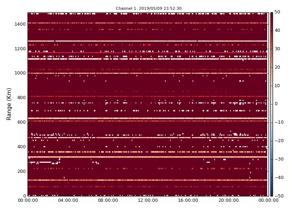Click the y-axis tick label 800
The width and height of the screenshot is (290, 217).
pyautogui.click(x=21, y=98)
